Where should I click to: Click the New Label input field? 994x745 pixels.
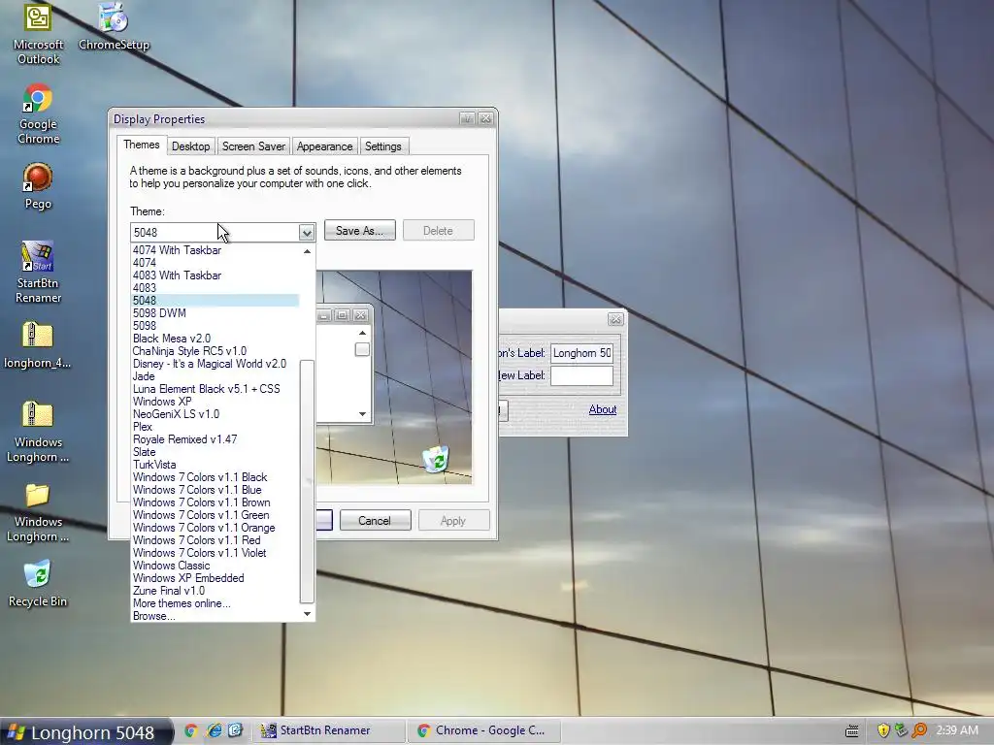(x=581, y=375)
